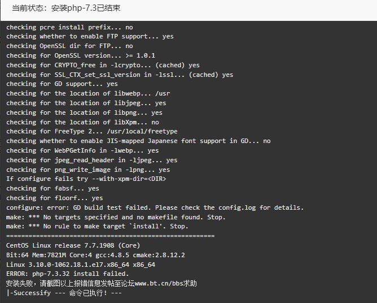Click the 'ERROR: php-7.3.32 install failed.' line
This screenshot has height=303, width=377.
[67, 274]
